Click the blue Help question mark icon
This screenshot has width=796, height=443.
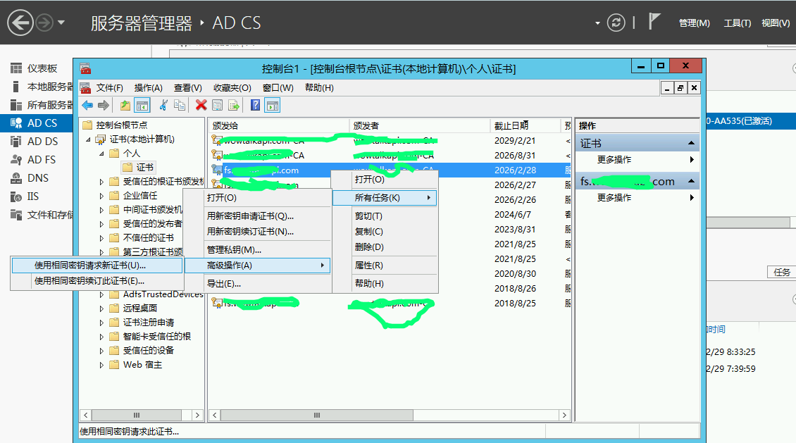[x=255, y=105]
